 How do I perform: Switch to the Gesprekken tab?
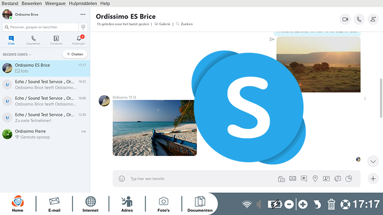[33, 40]
